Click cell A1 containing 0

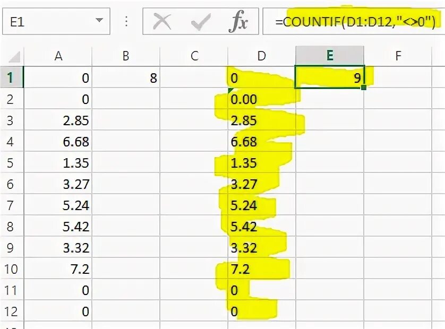coord(58,77)
